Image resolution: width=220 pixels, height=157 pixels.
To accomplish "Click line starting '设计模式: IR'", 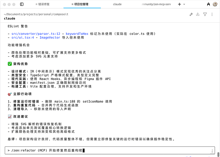I will 54,72.
